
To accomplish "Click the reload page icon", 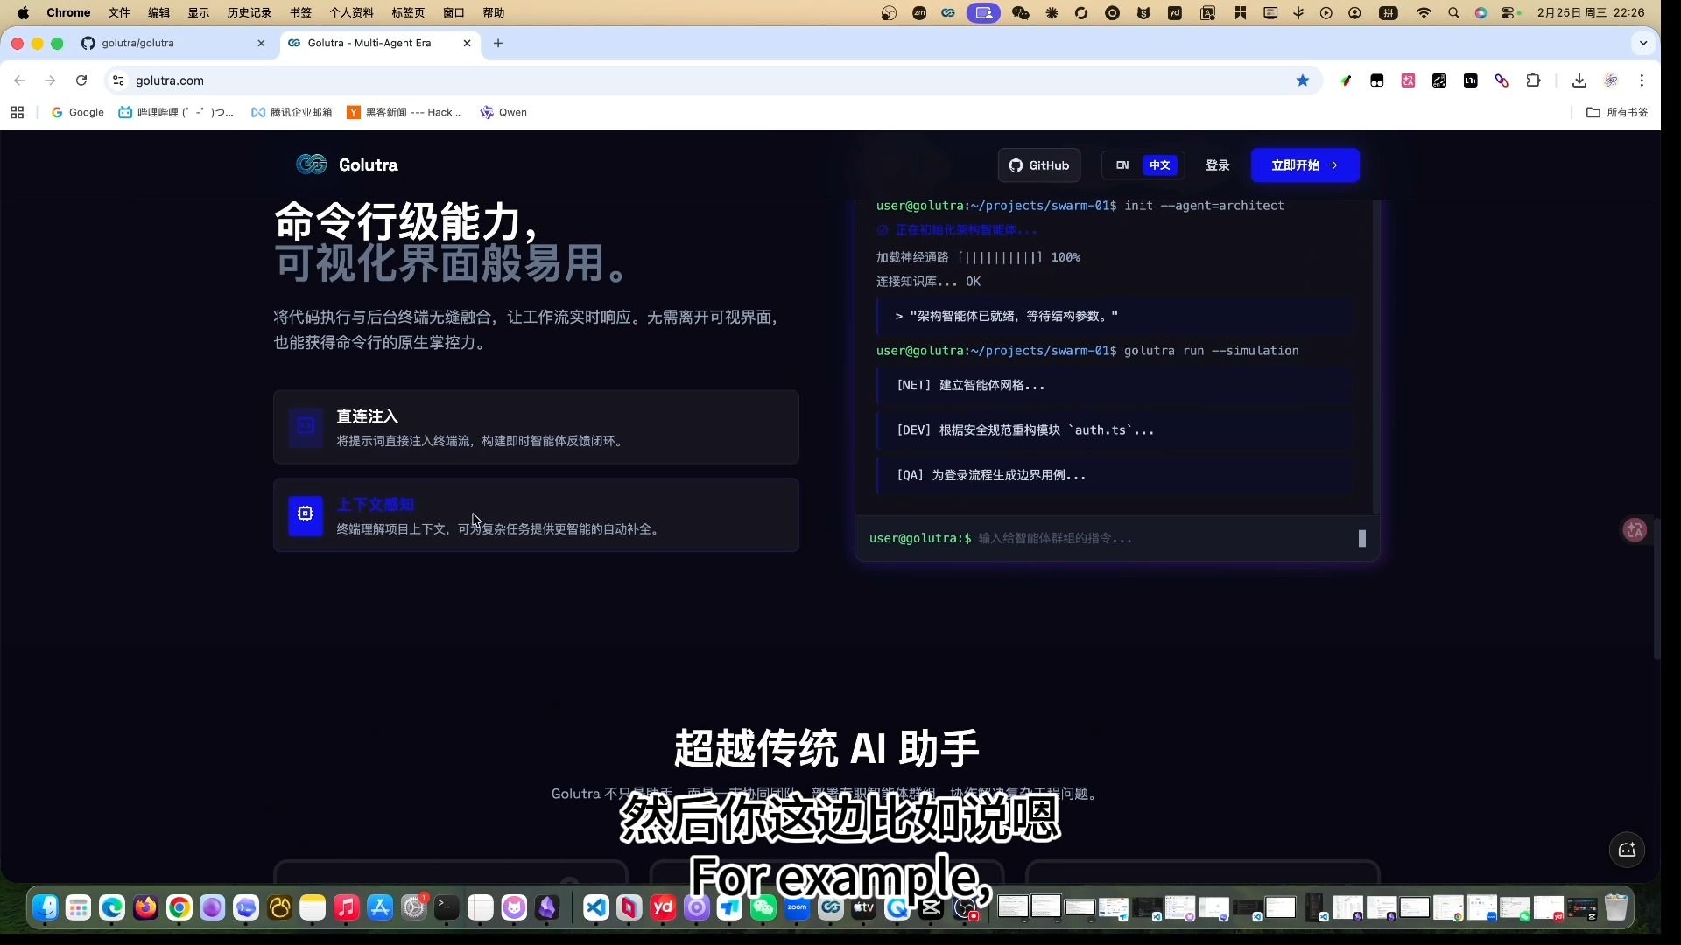I will tap(81, 80).
